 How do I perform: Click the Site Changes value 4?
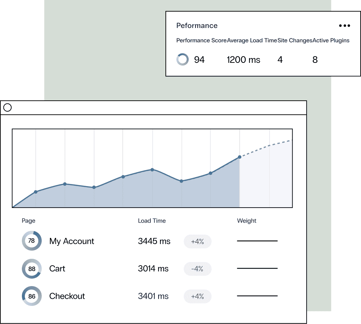(x=280, y=60)
